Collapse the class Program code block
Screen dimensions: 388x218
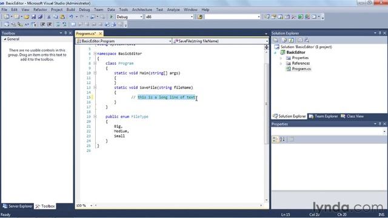[95, 63]
